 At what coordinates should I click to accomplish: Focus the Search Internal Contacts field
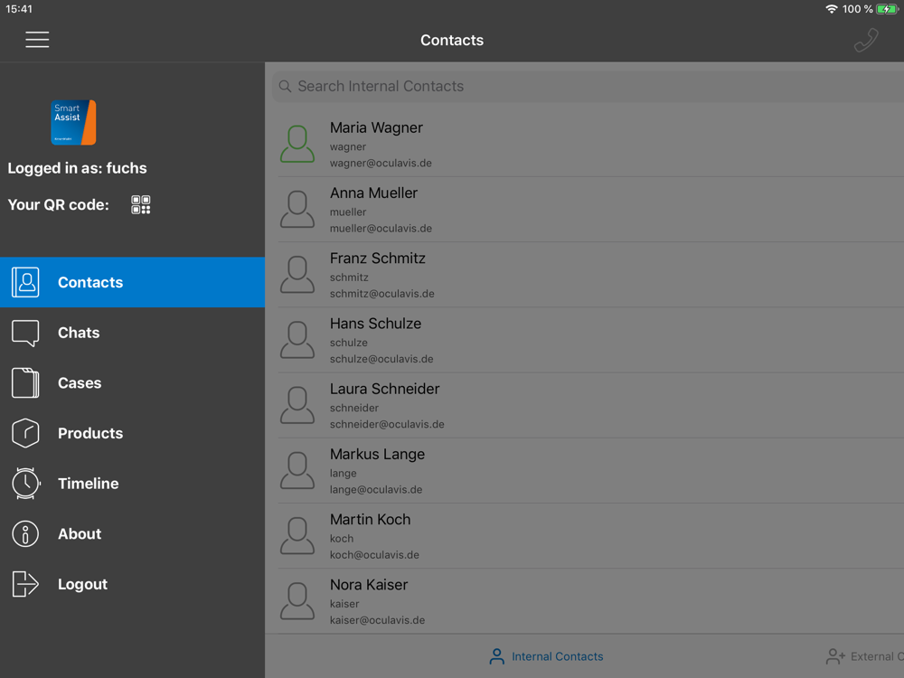[x=589, y=87]
